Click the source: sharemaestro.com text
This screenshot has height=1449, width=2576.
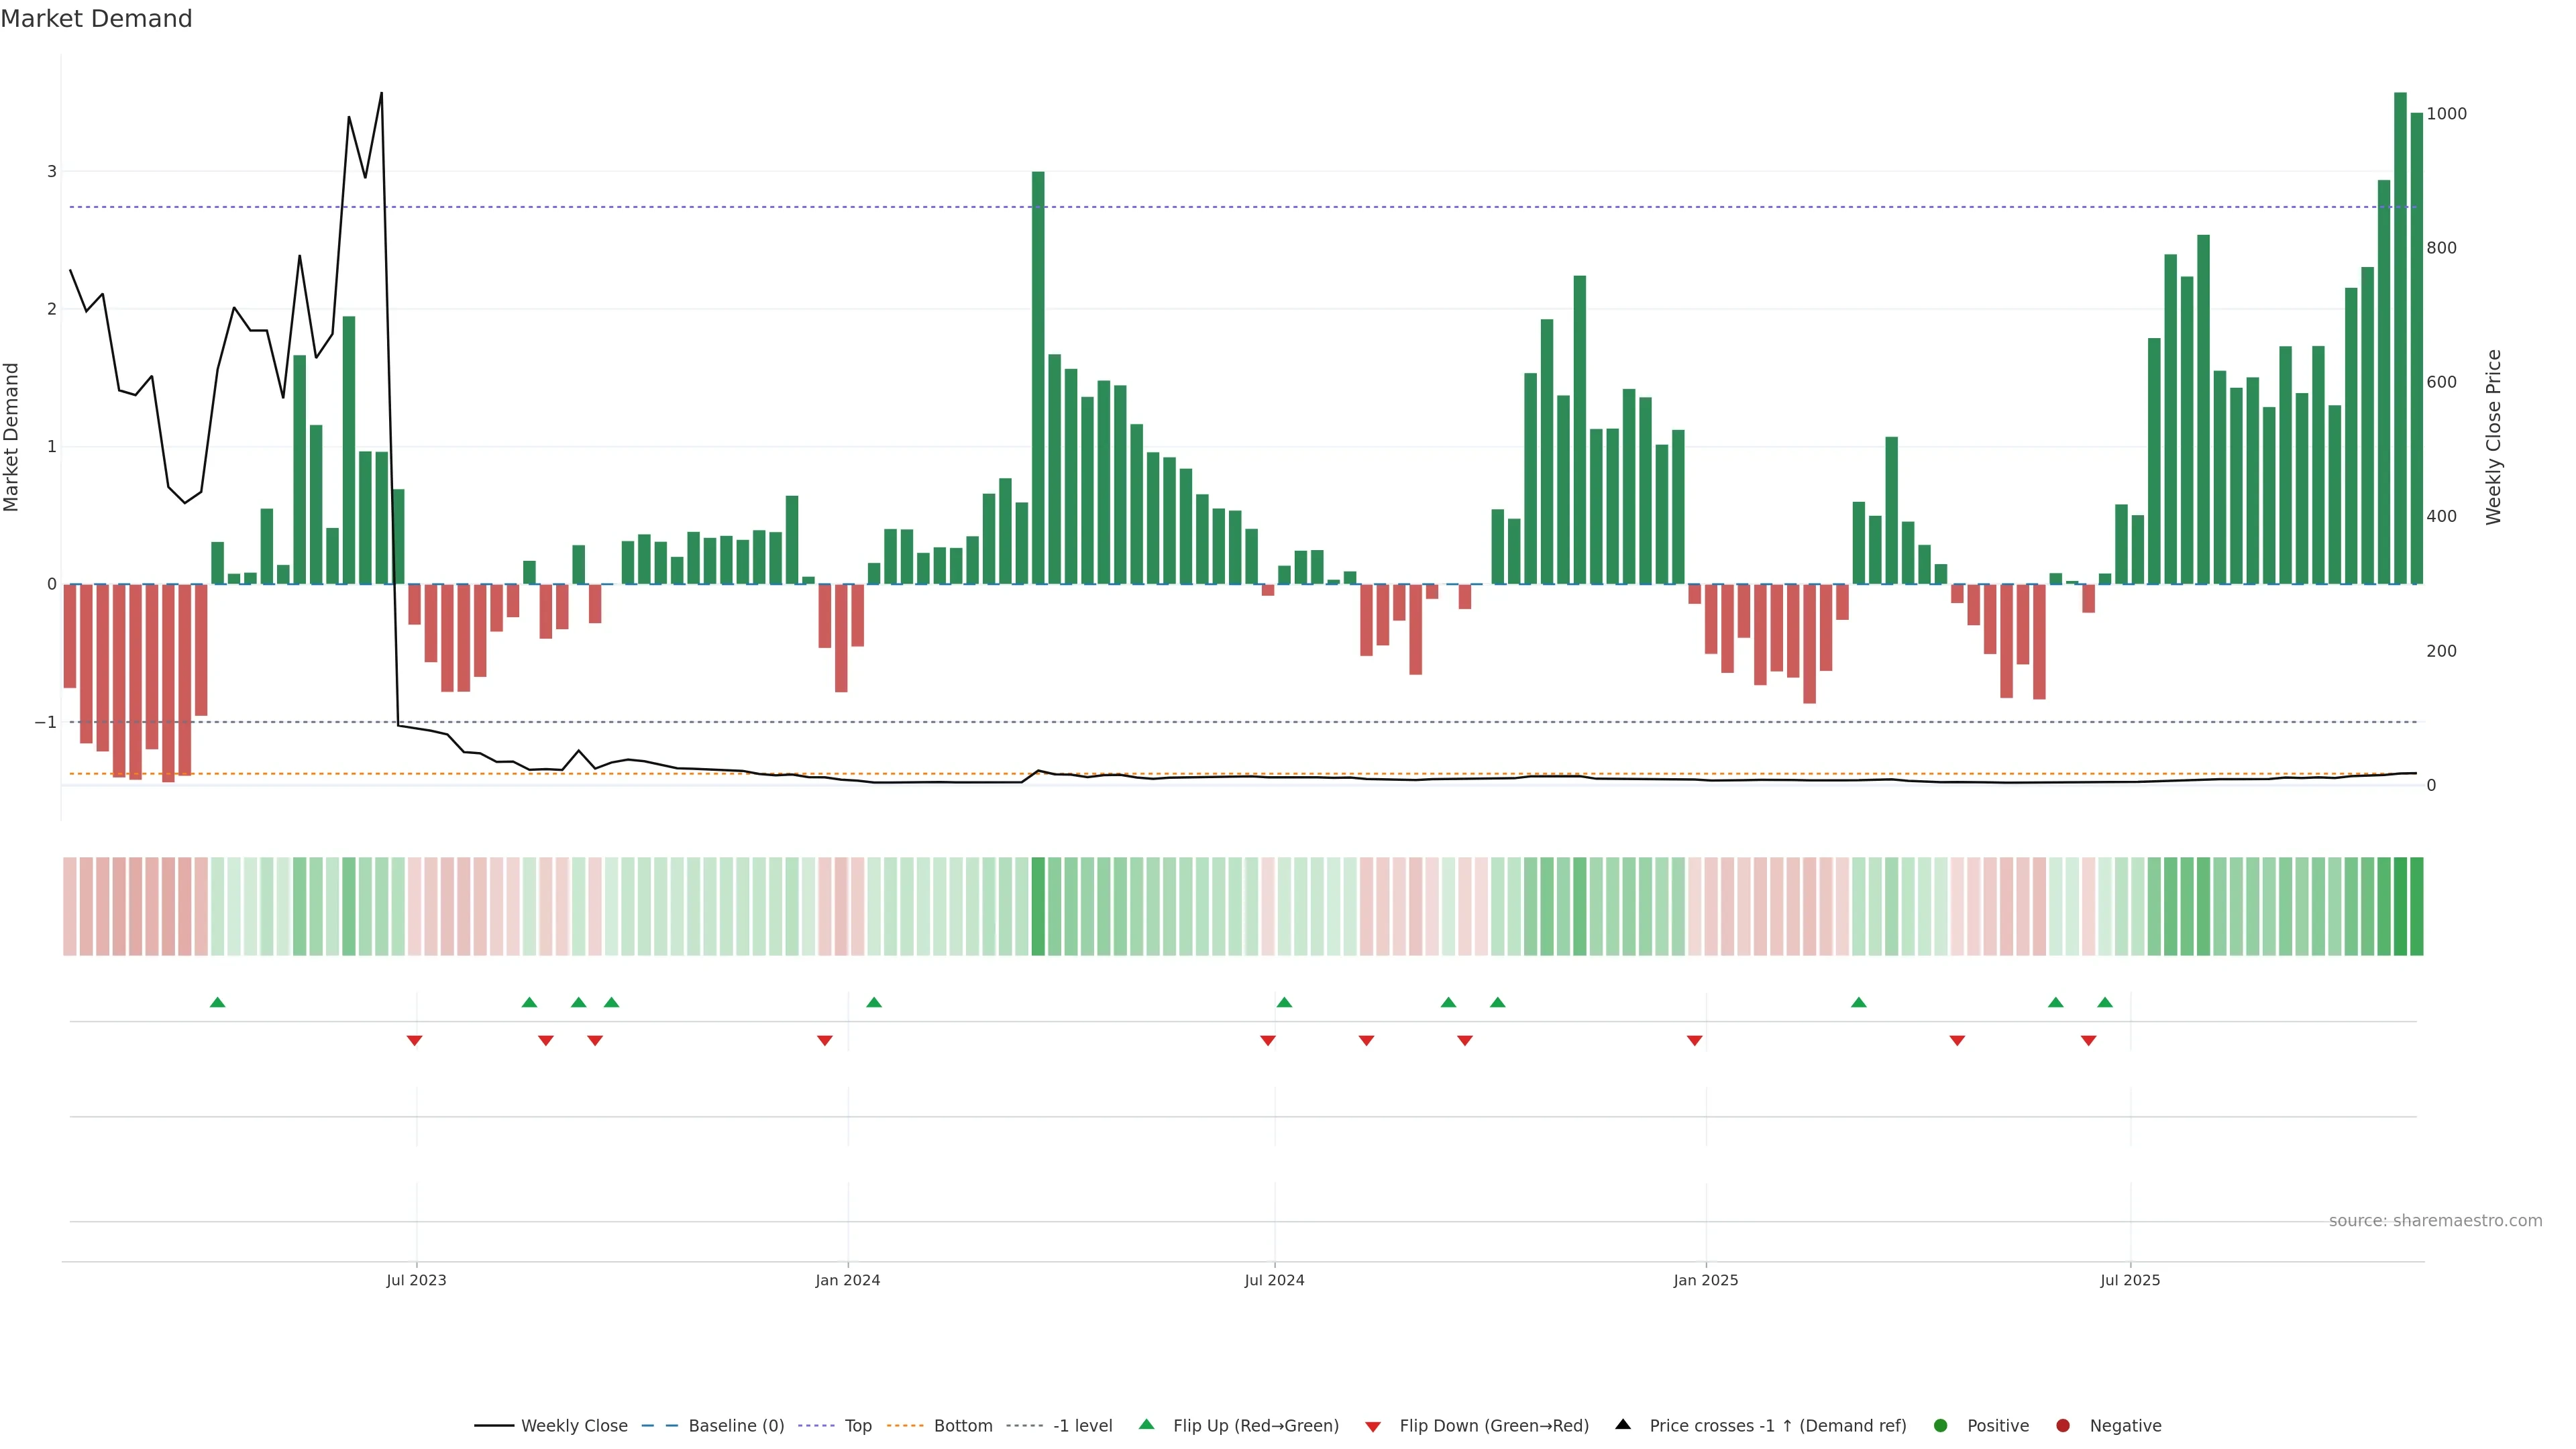click(x=2435, y=1220)
